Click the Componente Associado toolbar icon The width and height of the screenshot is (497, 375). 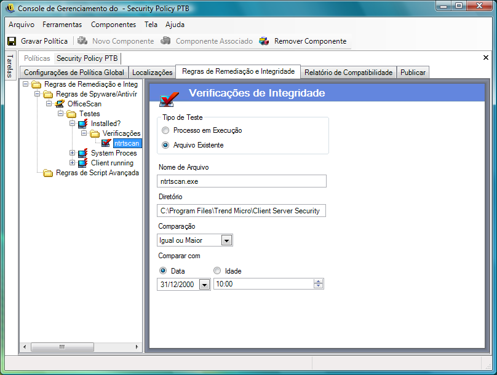click(x=166, y=41)
